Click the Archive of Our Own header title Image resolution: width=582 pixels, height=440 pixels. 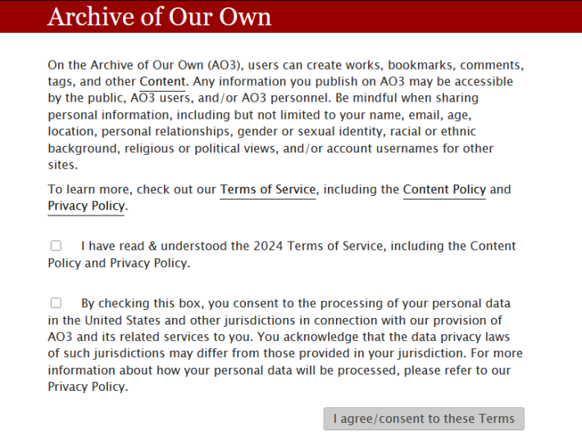(x=159, y=16)
